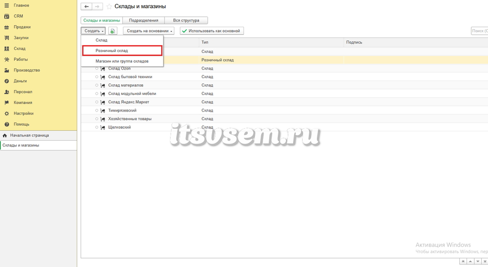Click Использовать как основной button
The height and width of the screenshot is (267, 488).
coord(212,31)
